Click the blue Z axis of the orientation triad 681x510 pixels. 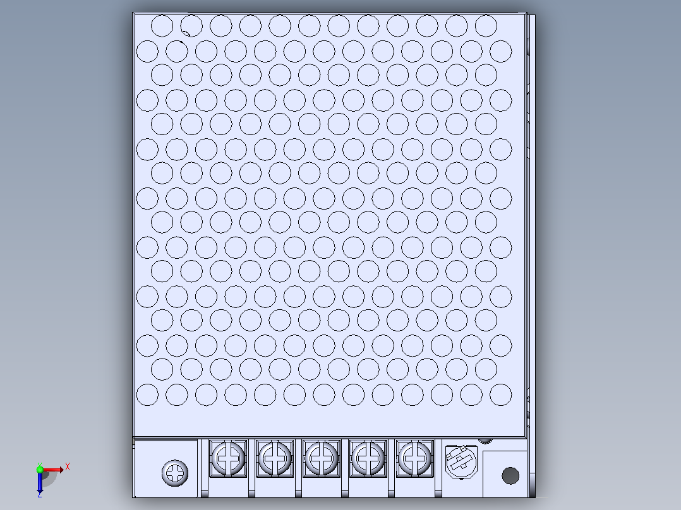point(40,482)
